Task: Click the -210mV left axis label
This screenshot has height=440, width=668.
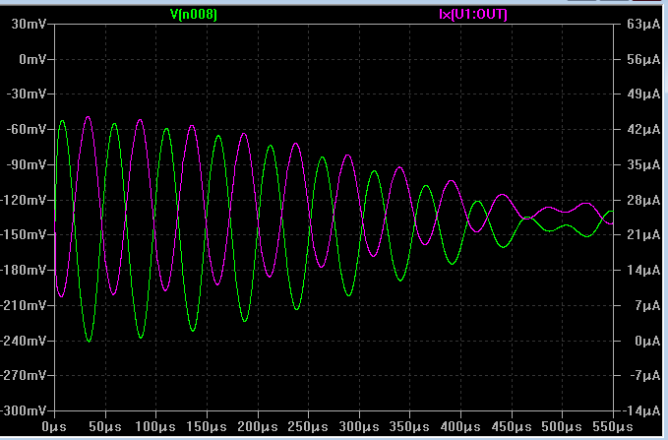Action: tap(23, 305)
